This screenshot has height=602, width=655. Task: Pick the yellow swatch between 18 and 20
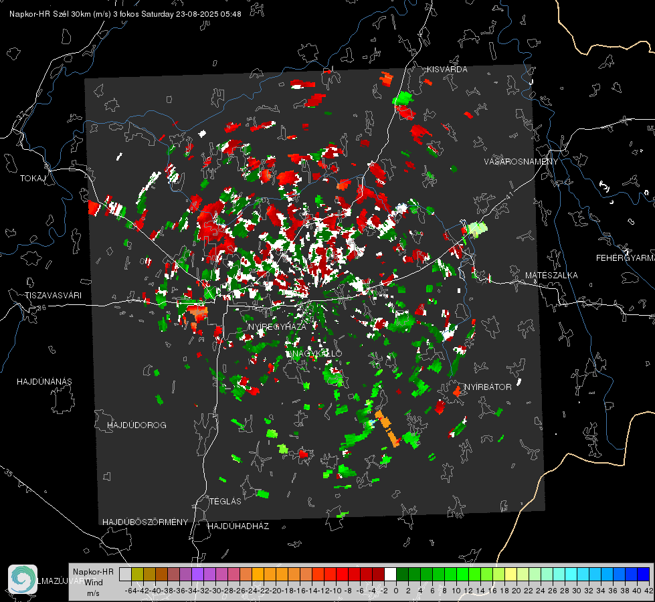[511, 574]
